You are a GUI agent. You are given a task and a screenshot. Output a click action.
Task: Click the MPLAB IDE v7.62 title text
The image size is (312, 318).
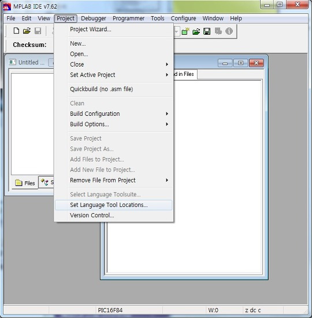point(35,6)
